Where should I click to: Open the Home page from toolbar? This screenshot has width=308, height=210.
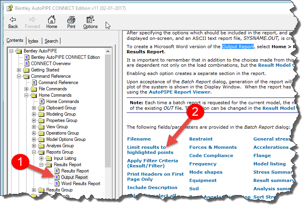coord(51,22)
